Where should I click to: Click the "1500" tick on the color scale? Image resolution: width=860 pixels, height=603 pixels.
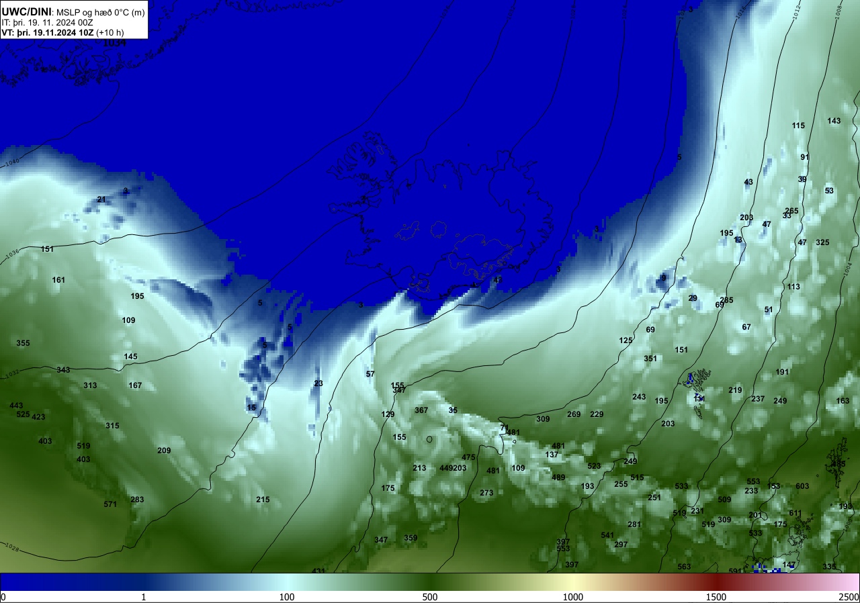(x=716, y=597)
